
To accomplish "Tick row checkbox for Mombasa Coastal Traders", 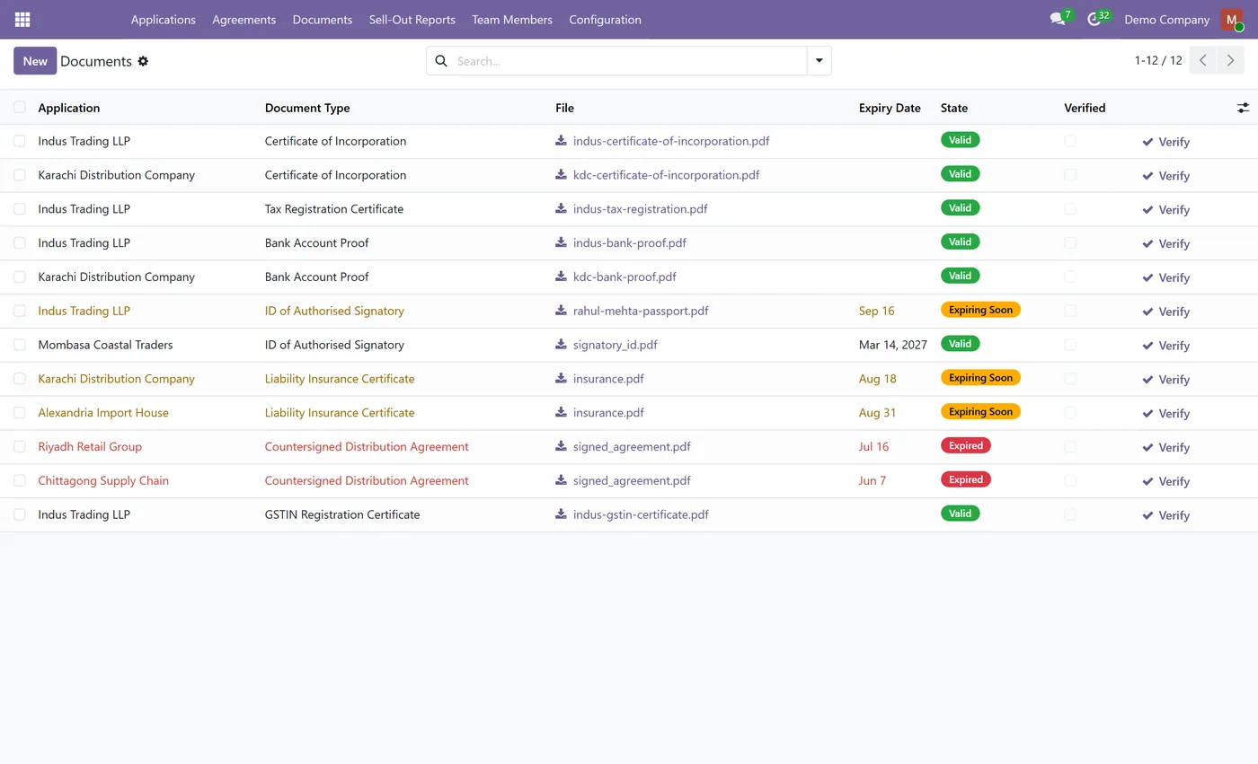I will (x=20, y=345).
